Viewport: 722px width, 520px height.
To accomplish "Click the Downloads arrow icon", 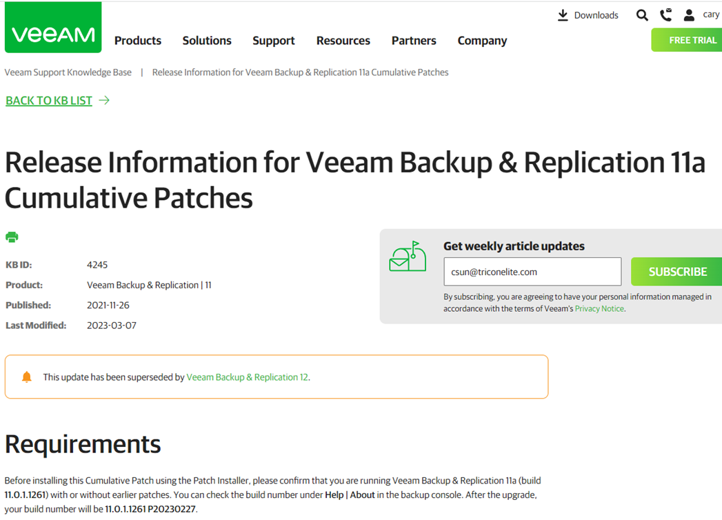I will [563, 15].
